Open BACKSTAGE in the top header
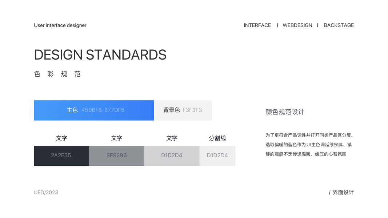 coord(339,25)
